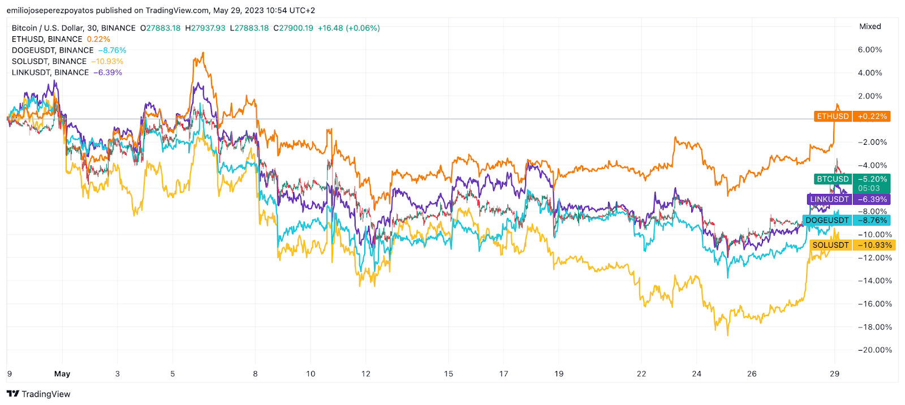The height and width of the screenshot is (405, 905).
Task: Click the BTCUSD 05:03 countdown timer
Action: click(869, 188)
